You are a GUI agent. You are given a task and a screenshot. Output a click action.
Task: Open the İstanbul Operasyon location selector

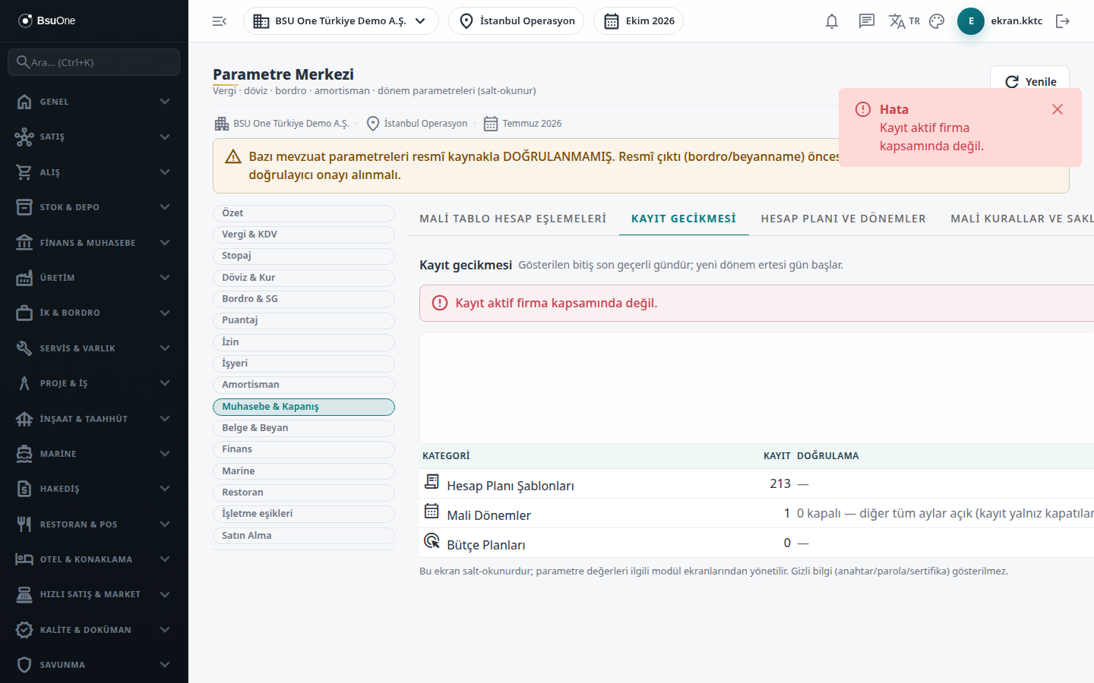pyautogui.click(x=517, y=21)
